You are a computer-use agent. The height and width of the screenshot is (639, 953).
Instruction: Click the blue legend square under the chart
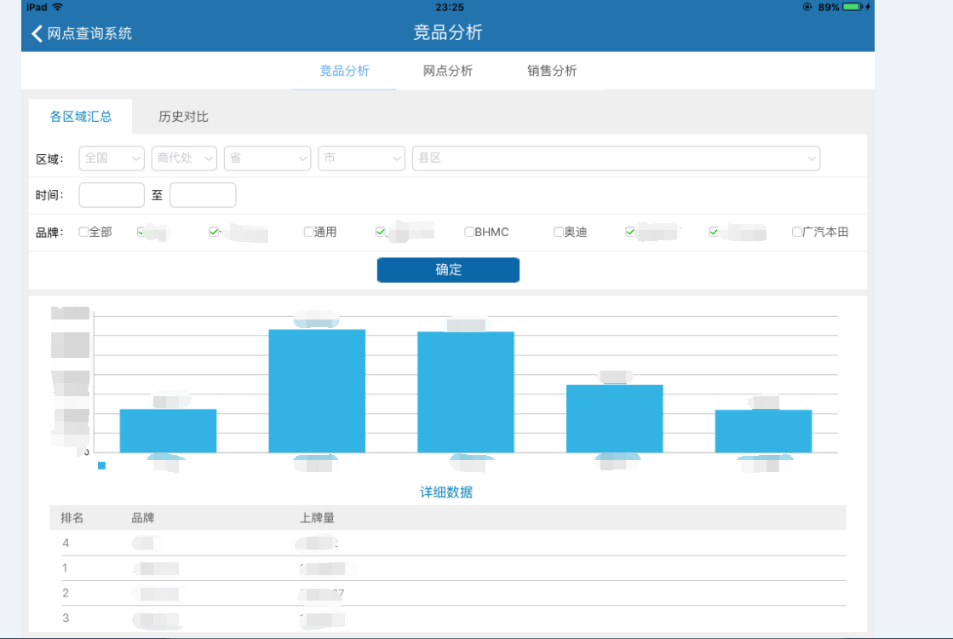pyautogui.click(x=102, y=465)
